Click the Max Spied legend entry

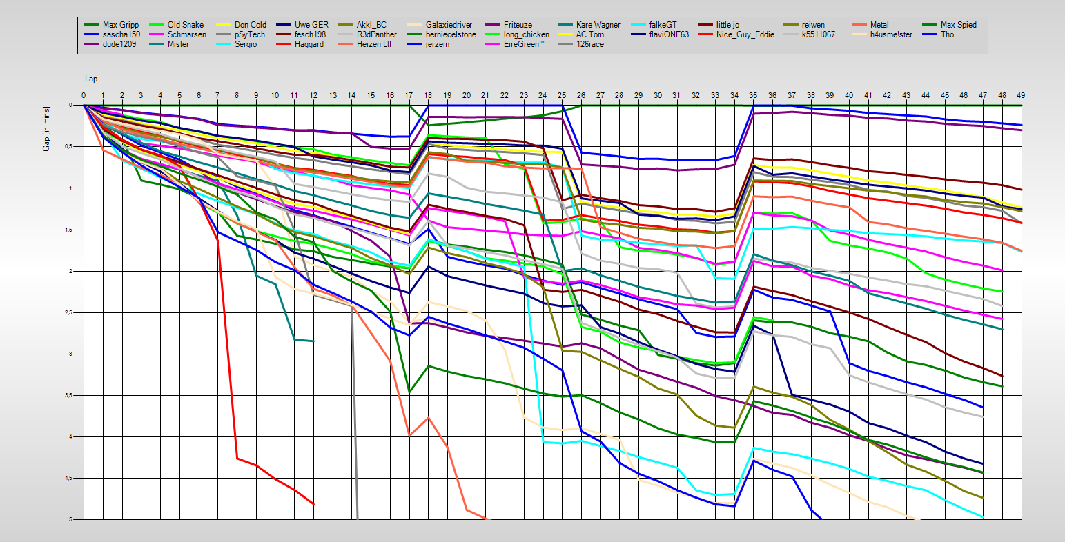point(958,25)
